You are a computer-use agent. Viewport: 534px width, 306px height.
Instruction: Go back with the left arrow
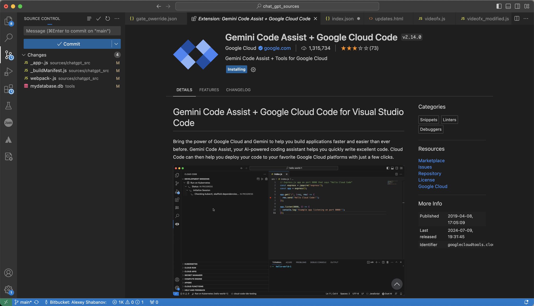coord(159,6)
